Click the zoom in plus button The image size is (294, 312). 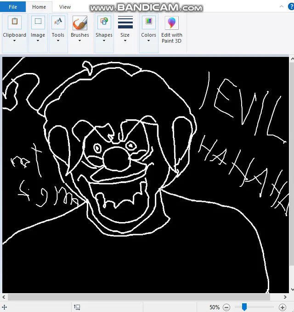pyautogui.click(x=283, y=307)
